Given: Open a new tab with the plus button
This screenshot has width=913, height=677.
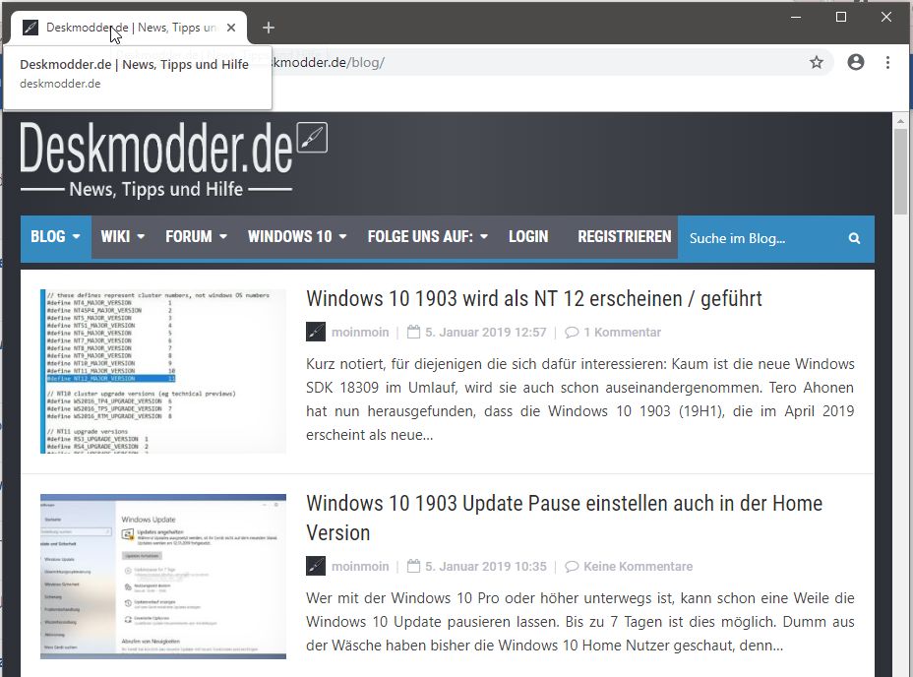Looking at the screenshot, I should [x=269, y=28].
